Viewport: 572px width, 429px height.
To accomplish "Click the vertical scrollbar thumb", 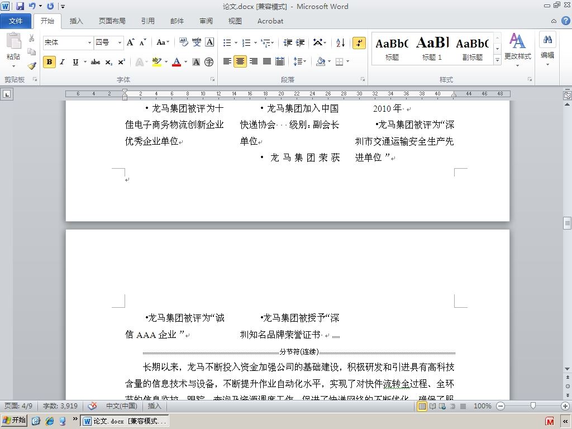I will tap(567, 223).
